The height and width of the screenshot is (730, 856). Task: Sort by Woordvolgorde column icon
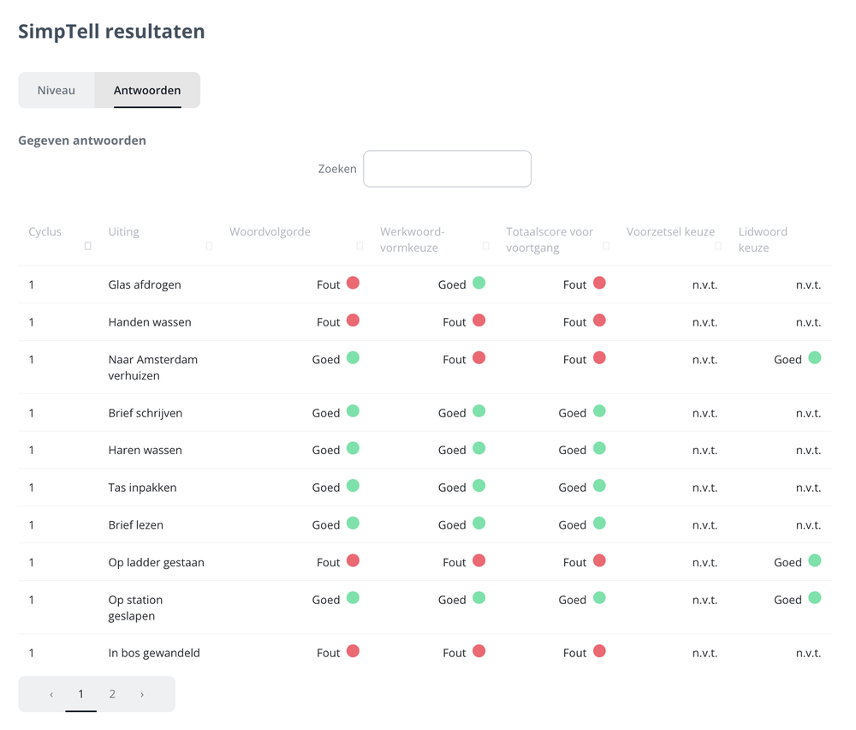pos(360,247)
